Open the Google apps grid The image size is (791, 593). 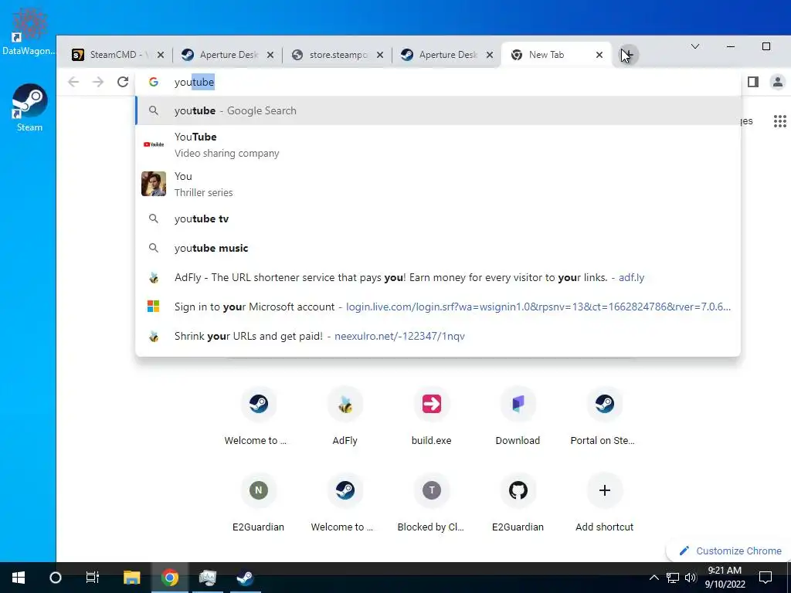779,121
